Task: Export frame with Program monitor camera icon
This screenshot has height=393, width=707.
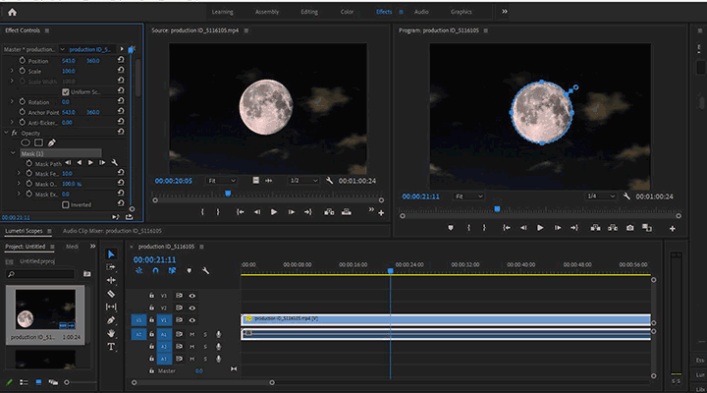Action: (x=629, y=228)
